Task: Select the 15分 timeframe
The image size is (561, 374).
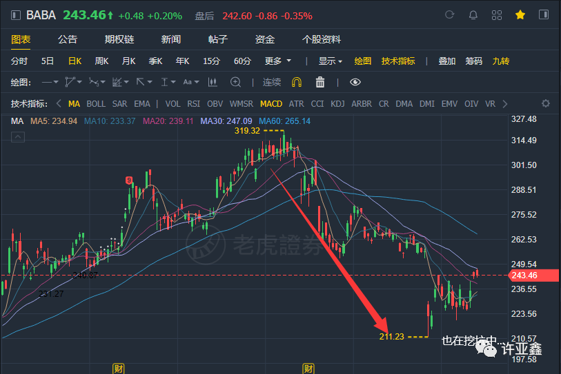Action: tap(211, 61)
